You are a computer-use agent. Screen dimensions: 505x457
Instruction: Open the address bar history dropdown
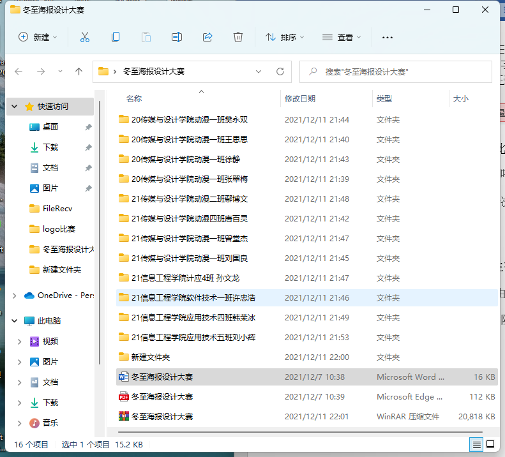[x=259, y=71]
